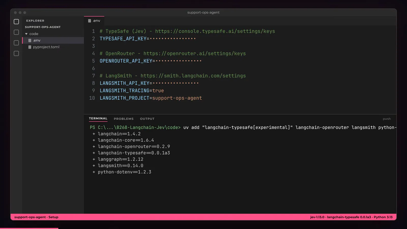Click the SUPPORT-OPS-AGENT section header

tap(43, 27)
